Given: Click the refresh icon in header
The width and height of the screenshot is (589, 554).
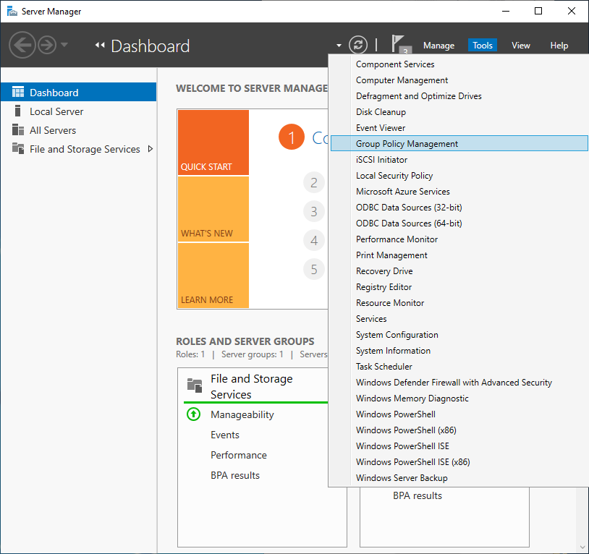Looking at the screenshot, I should (358, 45).
